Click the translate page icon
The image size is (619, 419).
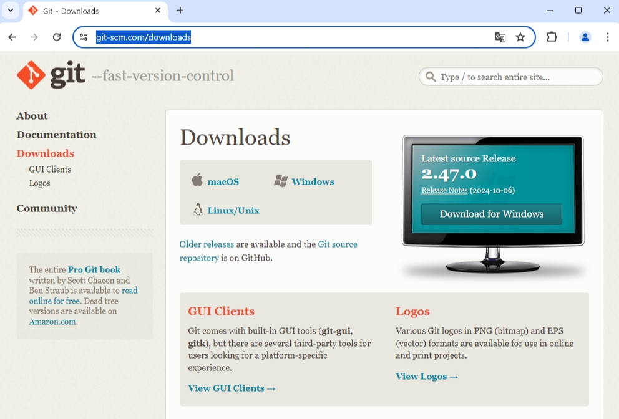500,37
